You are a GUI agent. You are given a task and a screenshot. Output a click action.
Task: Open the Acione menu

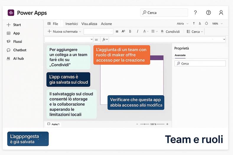(x=106, y=24)
